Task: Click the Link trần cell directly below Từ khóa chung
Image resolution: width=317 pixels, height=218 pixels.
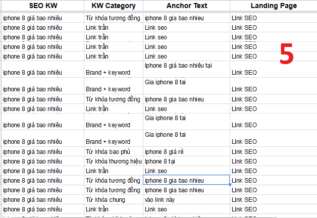Action: pos(114,209)
